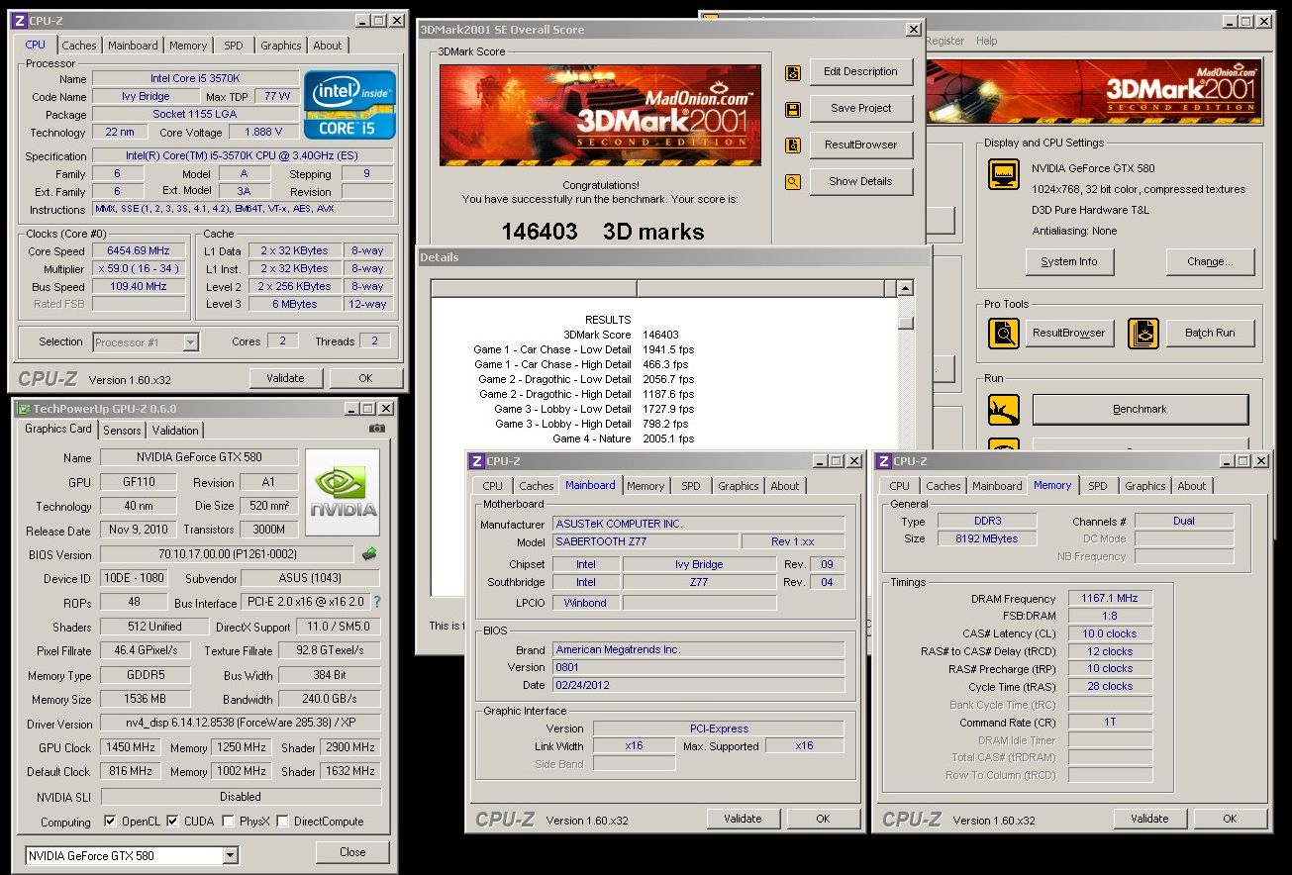The width and height of the screenshot is (1292, 875).
Task: Toggle the OpenCL checkbox in GPU-Z
Action: [x=111, y=822]
